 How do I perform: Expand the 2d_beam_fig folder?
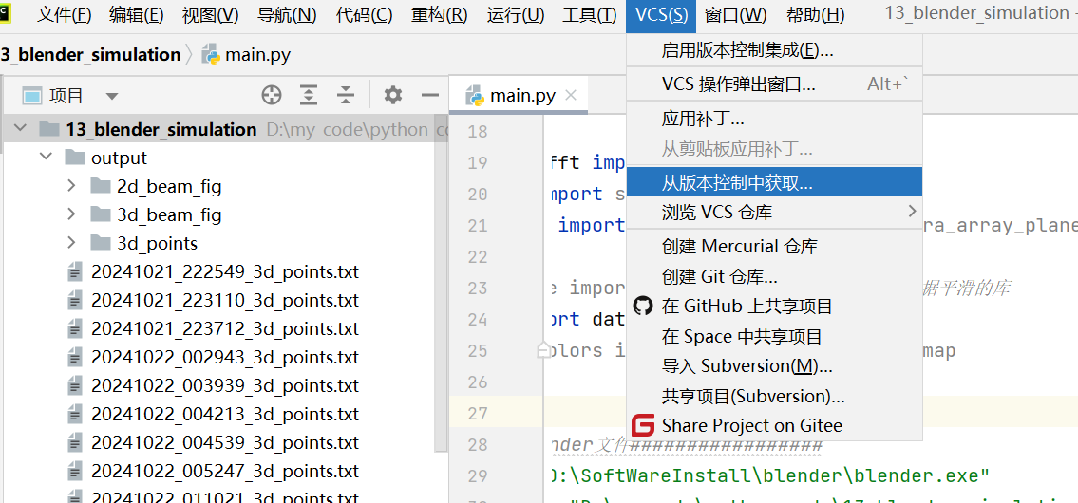pyautogui.click(x=71, y=186)
